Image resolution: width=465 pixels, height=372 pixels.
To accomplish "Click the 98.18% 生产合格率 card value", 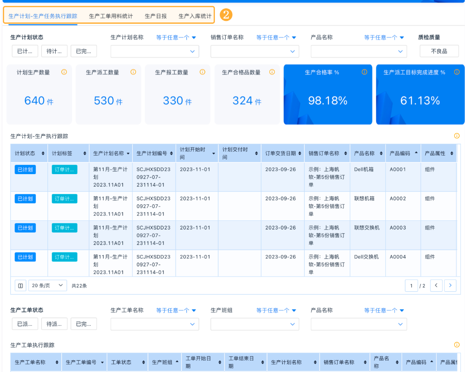I will 328,100.
